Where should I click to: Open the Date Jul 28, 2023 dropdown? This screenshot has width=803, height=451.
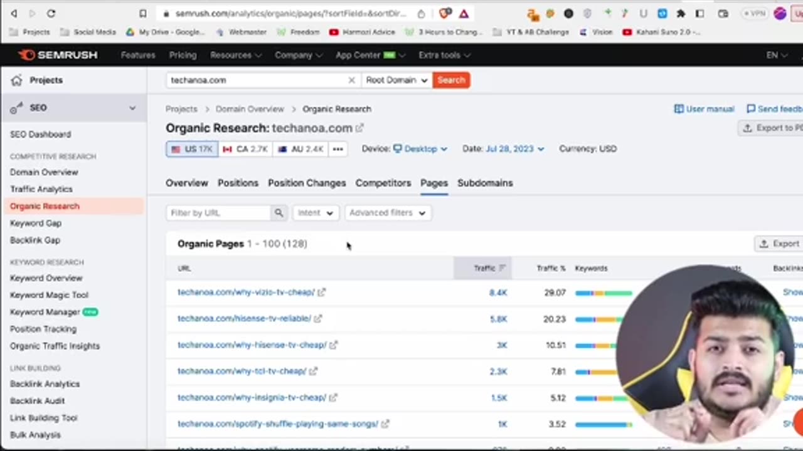point(514,149)
